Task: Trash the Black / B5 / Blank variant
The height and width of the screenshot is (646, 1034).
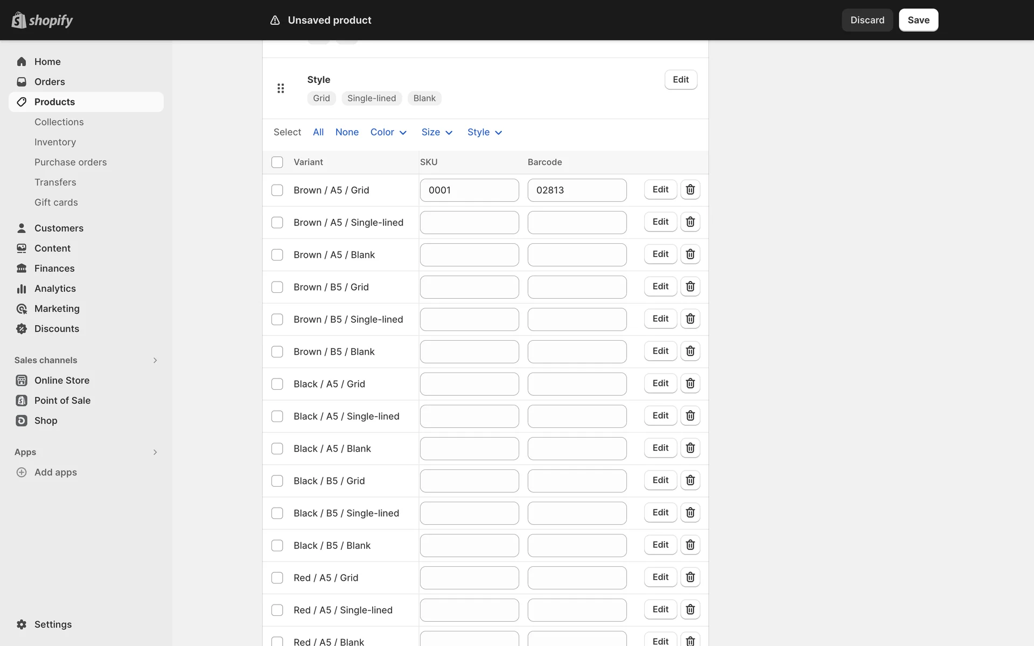Action: (690, 545)
